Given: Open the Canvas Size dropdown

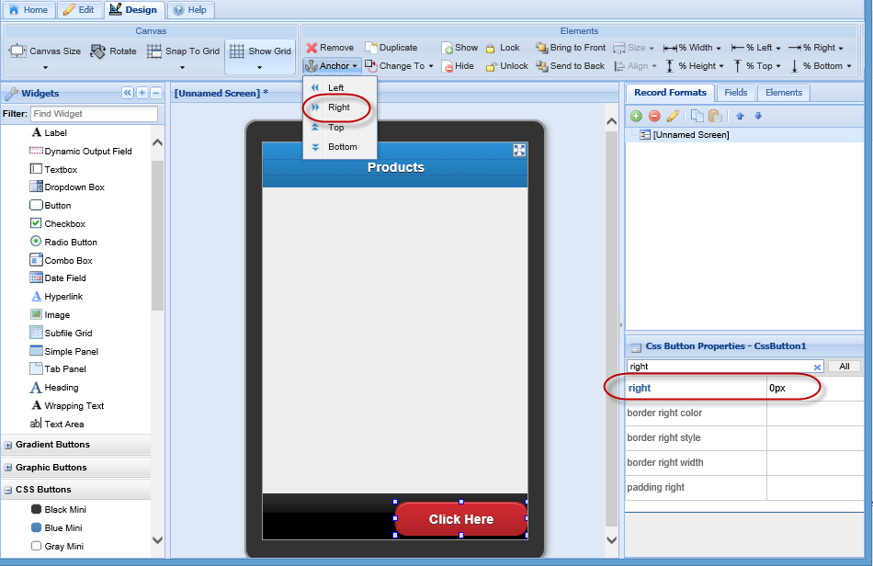Looking at the screenshot, I should tap(45, 57).
